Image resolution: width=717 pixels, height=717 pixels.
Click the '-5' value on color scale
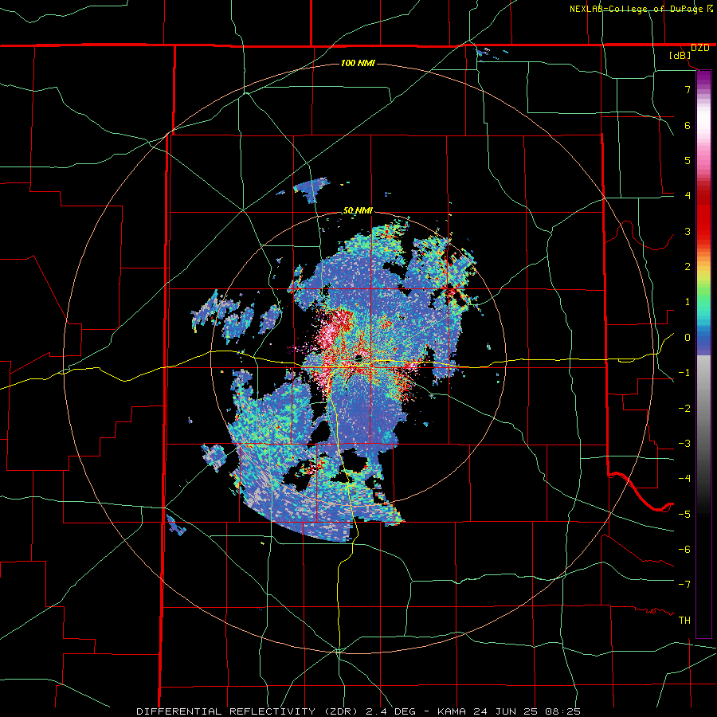[x=684, y=515]
